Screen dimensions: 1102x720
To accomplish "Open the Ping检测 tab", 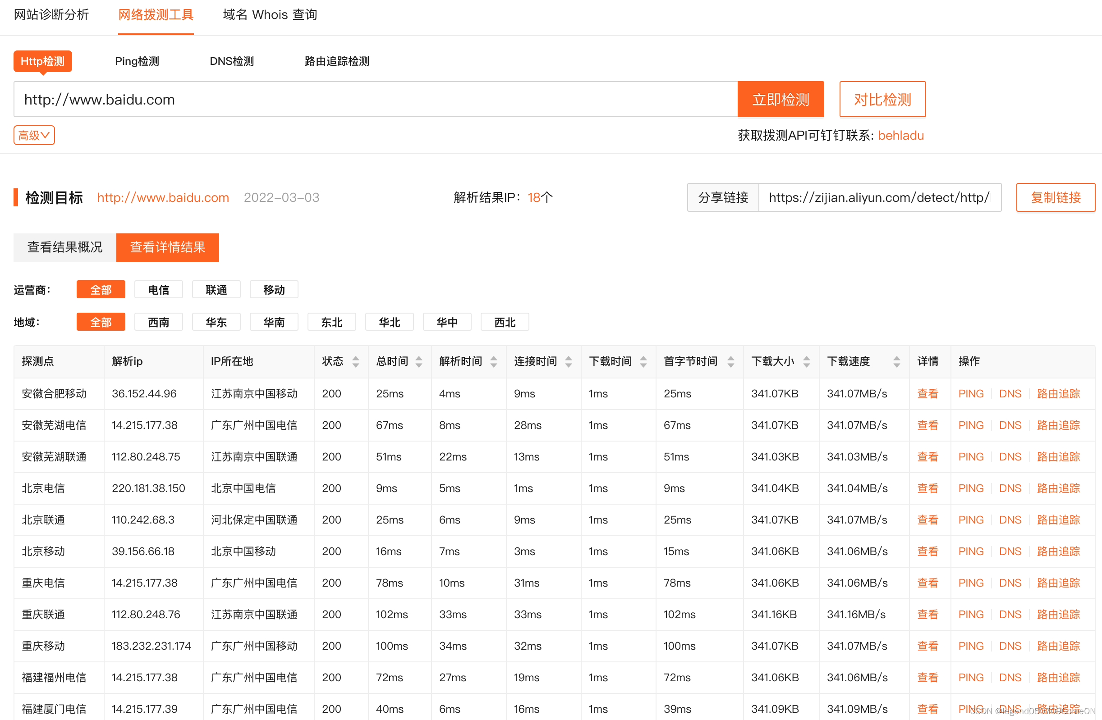I will coord(137,61).
